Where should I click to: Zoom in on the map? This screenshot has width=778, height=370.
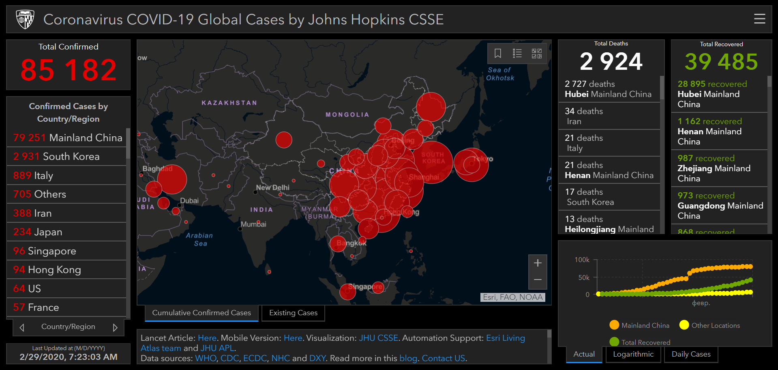(538, 263)
